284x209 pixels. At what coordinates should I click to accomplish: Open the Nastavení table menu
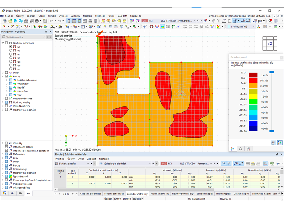[x=104, y=159]
